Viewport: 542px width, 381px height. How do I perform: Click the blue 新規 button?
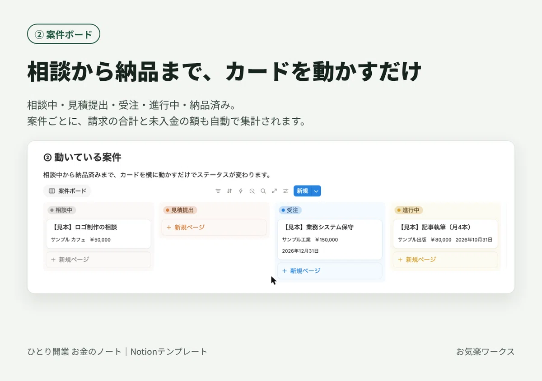(303, 191)
